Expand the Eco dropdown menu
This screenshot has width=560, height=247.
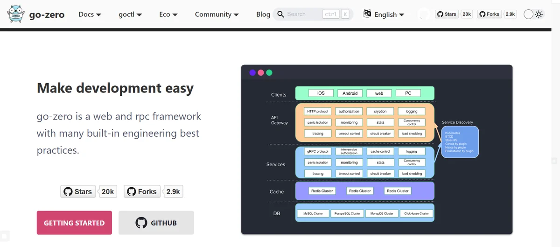168,14
